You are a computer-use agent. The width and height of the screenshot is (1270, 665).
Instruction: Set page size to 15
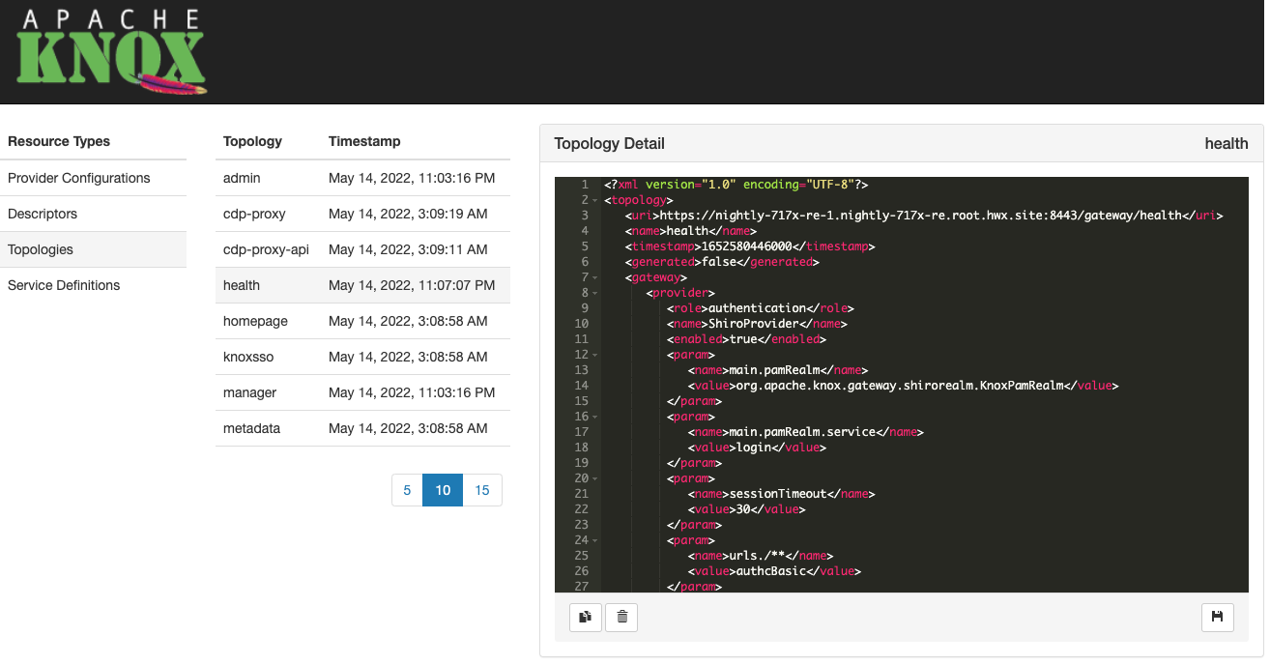pos(481,490)
